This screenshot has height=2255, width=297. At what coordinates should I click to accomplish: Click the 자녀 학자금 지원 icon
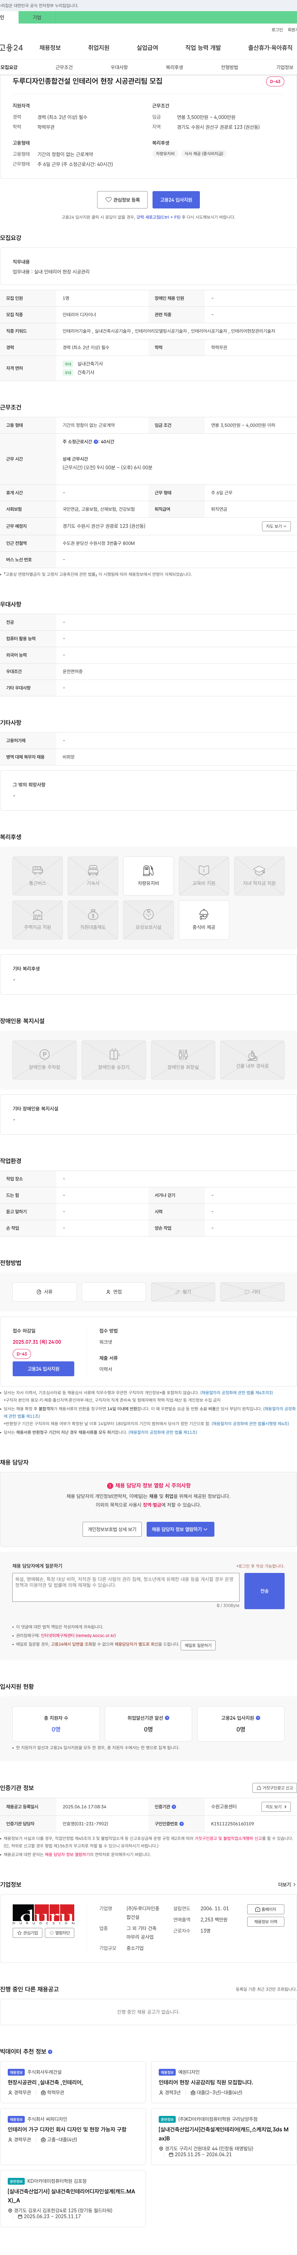point(260,875)
